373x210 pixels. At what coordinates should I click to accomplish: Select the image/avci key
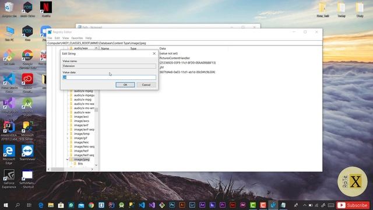pos(81,117)
